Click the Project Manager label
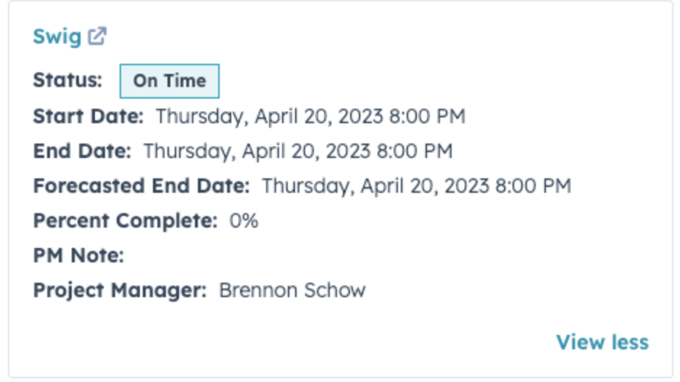 (x=120, y=290)
